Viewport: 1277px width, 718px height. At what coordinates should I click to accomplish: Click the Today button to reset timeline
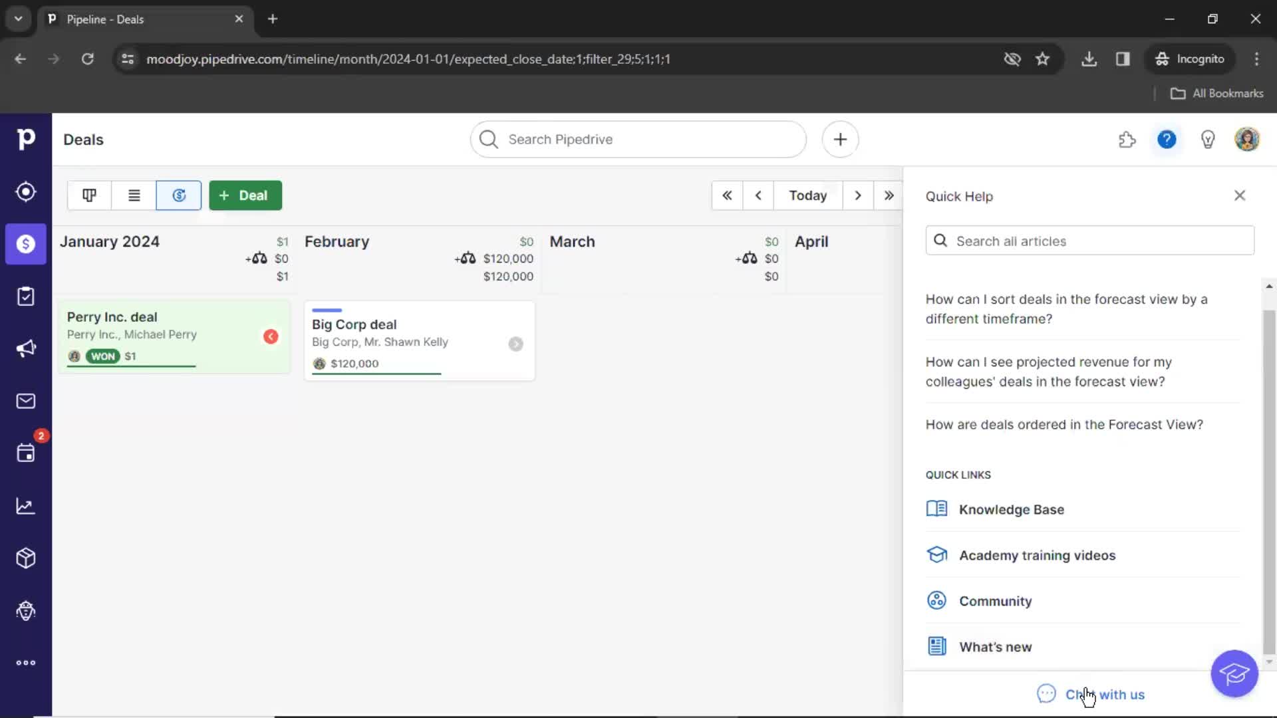(807, 195)
